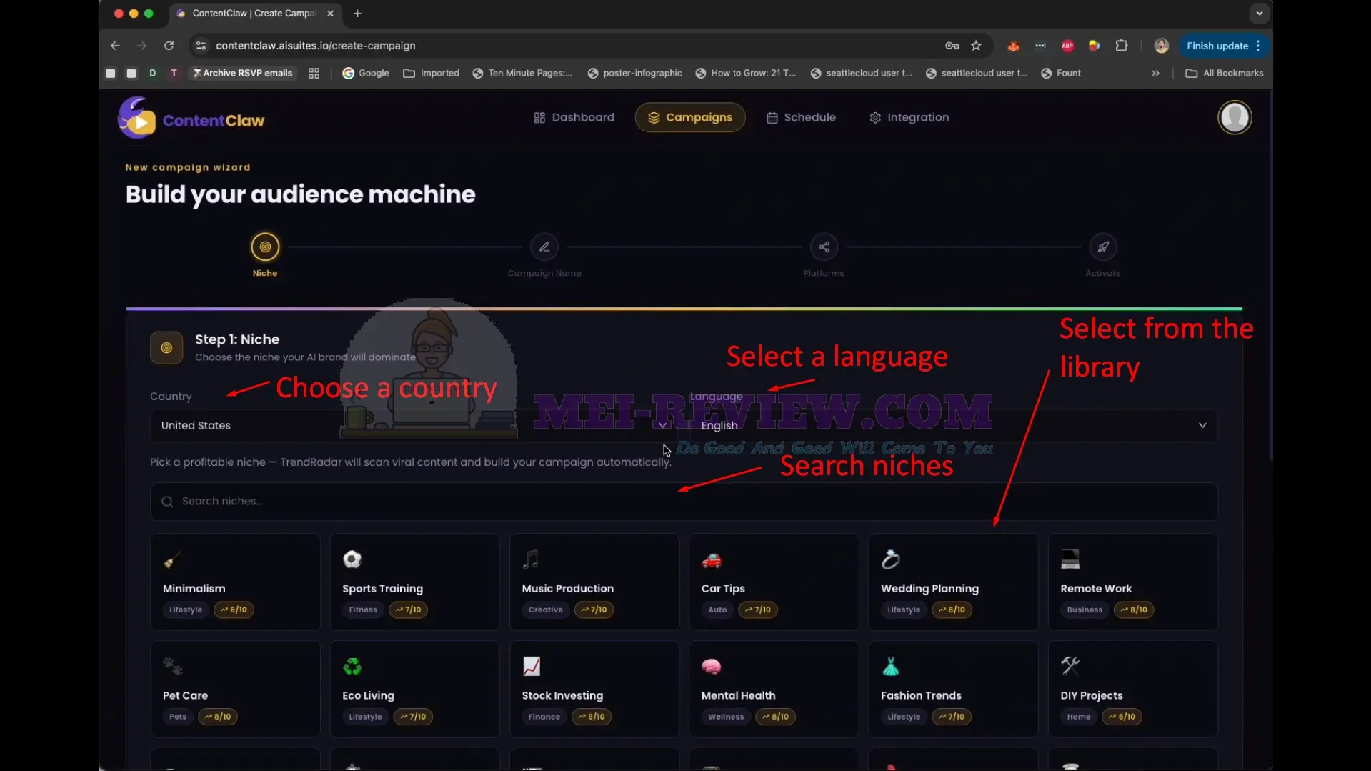This screenshot has height=771, width=1371.
Task: Open the Integration tab
Action: (909, 117)
